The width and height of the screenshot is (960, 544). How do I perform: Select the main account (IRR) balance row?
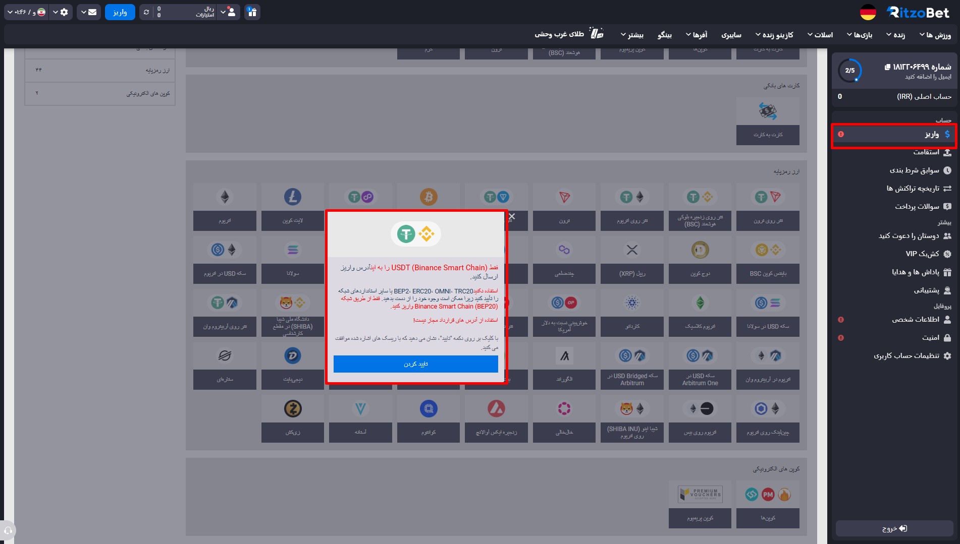coord(894,96)
